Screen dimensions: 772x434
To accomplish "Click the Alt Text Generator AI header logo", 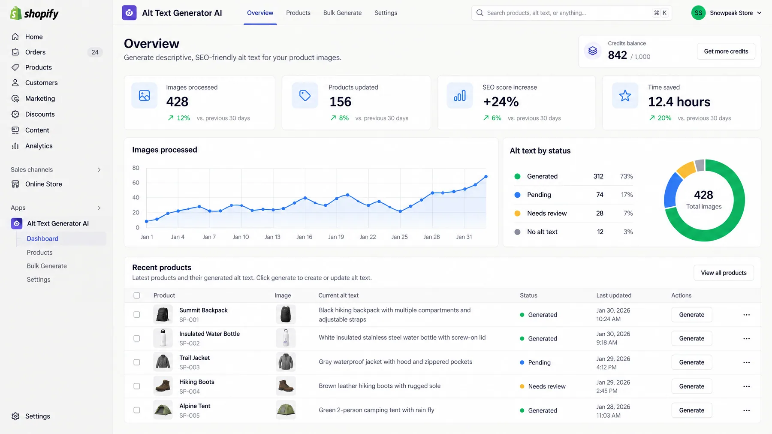I will [129, 13].
